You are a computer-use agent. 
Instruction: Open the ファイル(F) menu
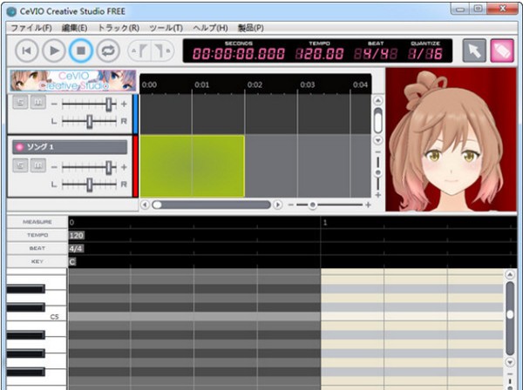(x=31, y=28)
